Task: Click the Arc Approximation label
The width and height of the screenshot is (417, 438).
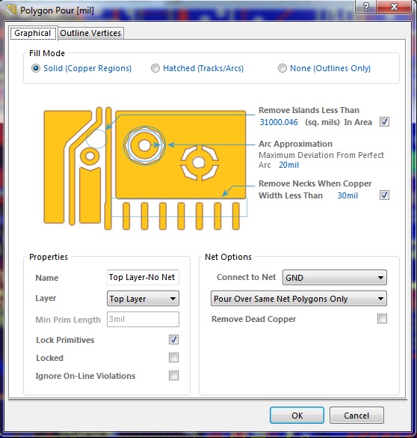Action: (295, 144)
